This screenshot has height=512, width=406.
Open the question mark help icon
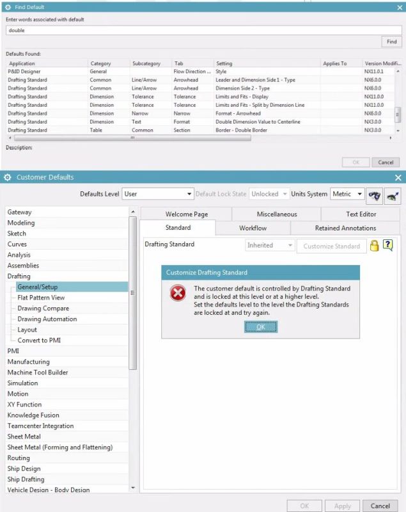(387, 245)
